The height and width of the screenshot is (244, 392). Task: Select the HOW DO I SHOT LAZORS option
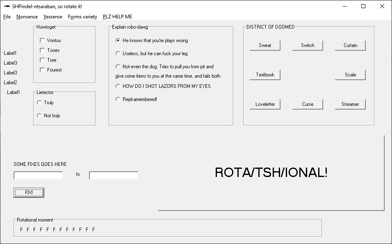point(118,86)
